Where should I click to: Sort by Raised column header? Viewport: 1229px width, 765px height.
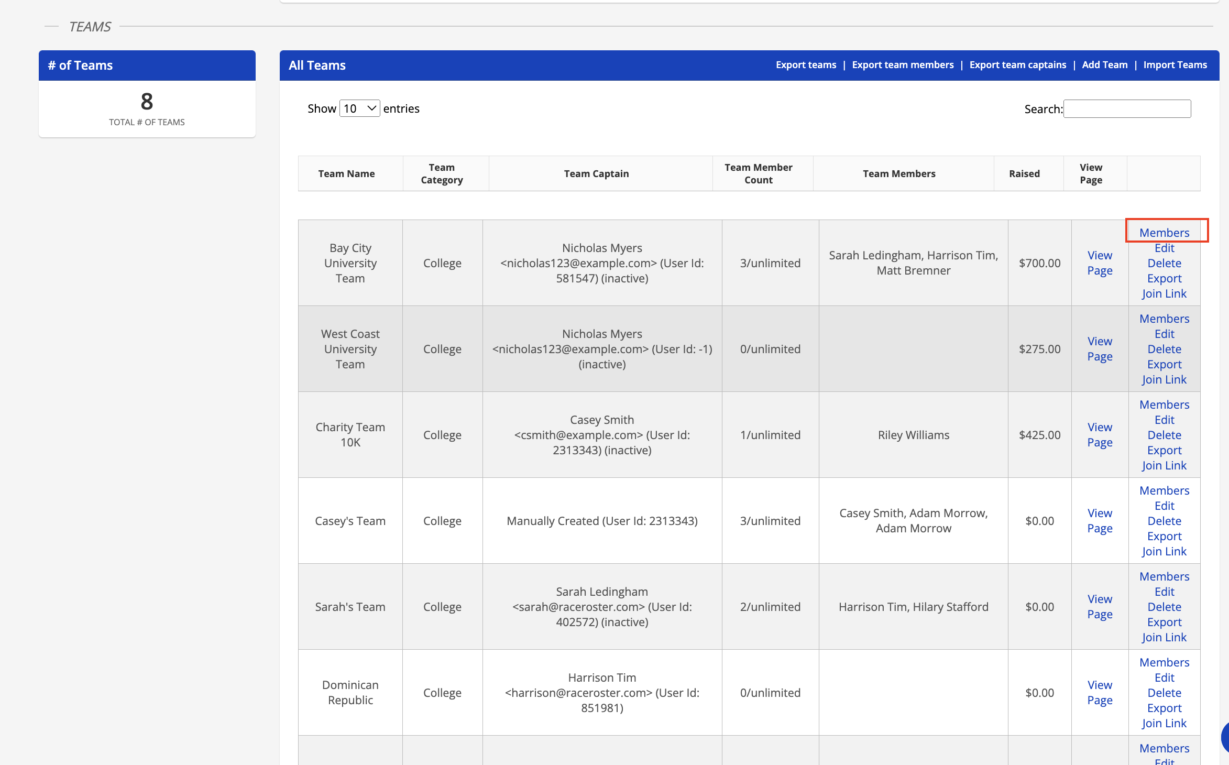click(1024, 173)
